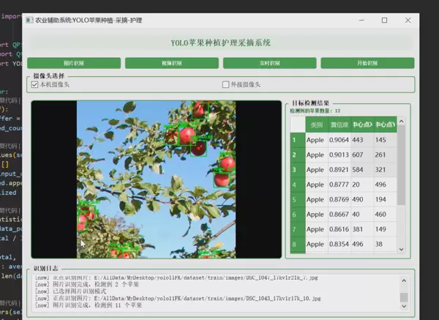
Task: Click the confidence cell 0.9064
Action: (339, 140)
